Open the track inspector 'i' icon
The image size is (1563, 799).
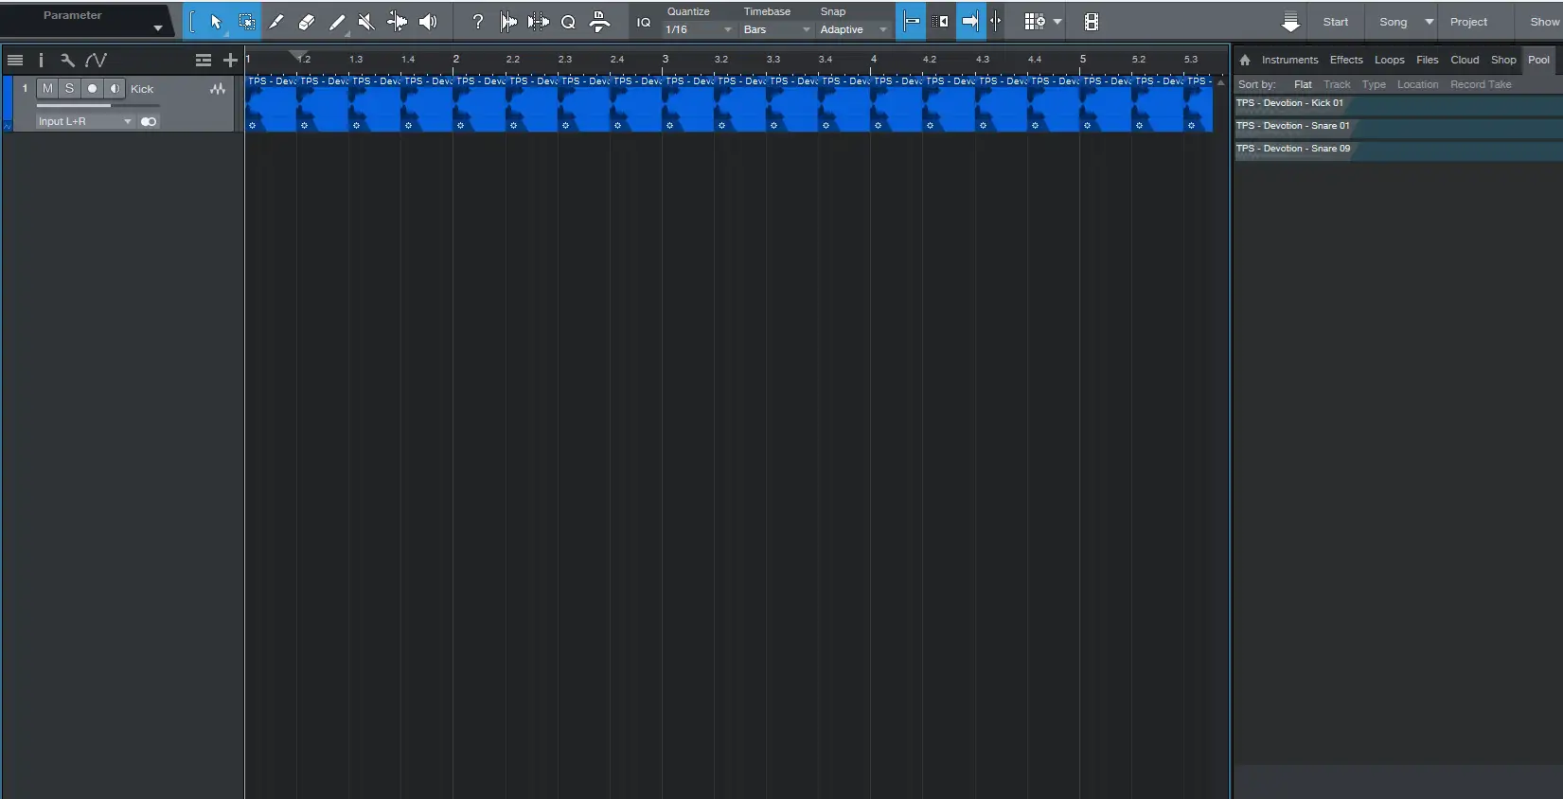tap(41, 60)
